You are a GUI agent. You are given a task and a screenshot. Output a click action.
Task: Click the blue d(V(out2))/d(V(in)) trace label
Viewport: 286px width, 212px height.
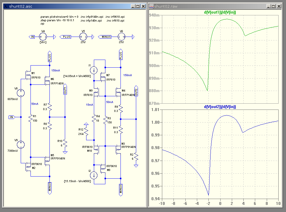[220, 107]
